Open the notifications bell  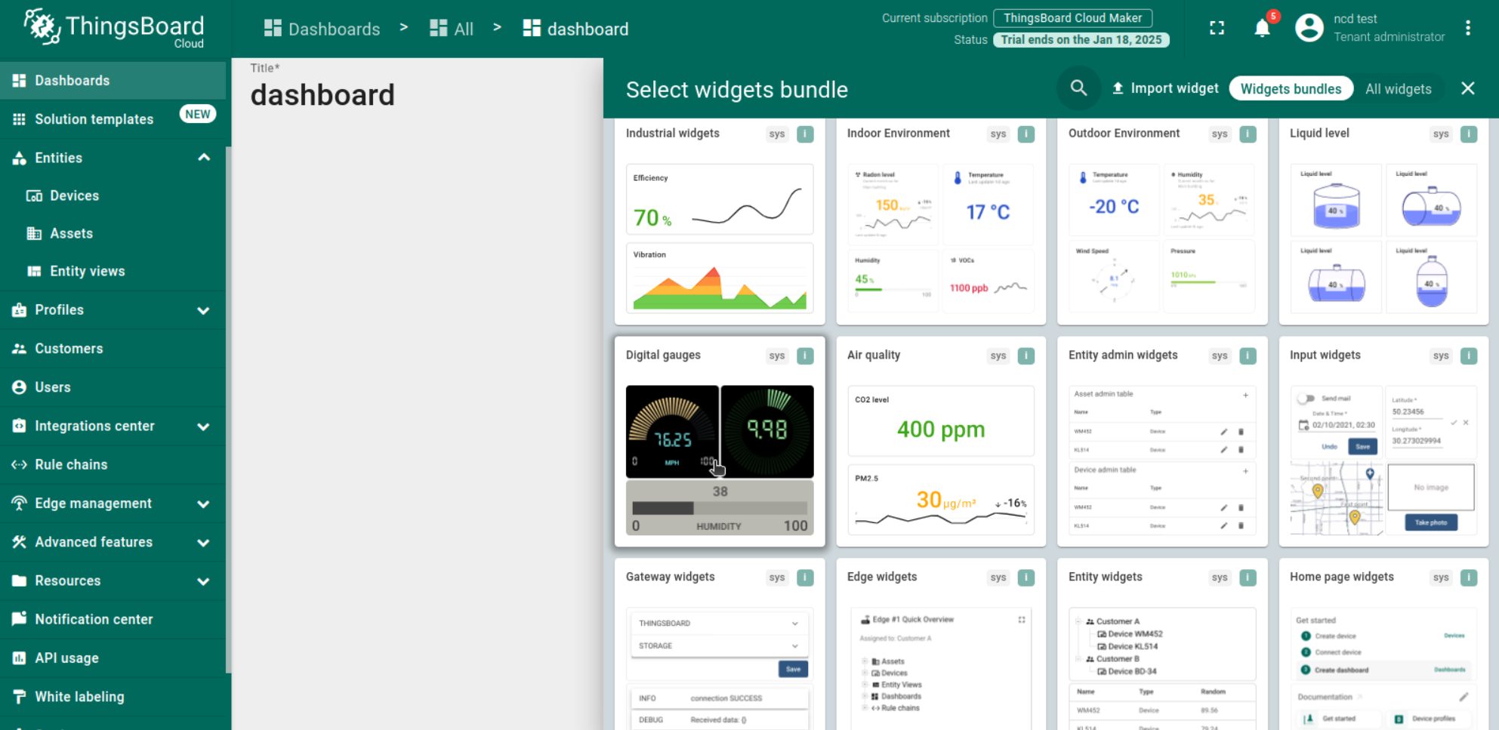coord(1262,29)
